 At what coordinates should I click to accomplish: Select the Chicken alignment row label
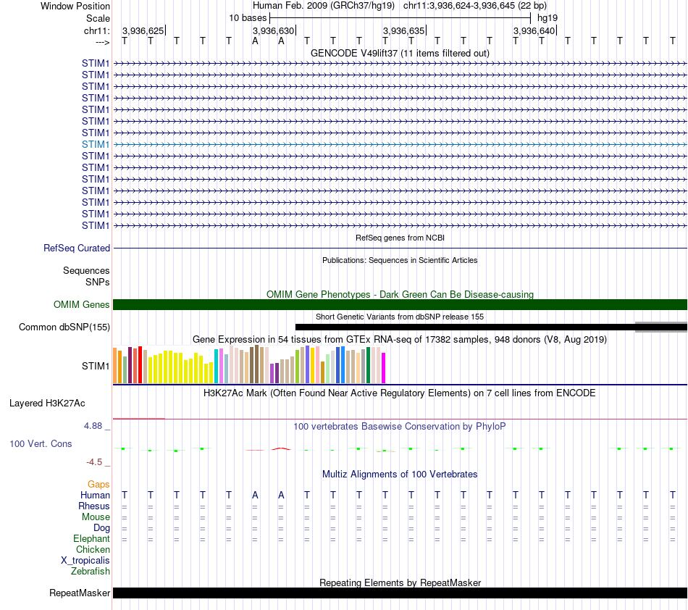click(93, 549)
